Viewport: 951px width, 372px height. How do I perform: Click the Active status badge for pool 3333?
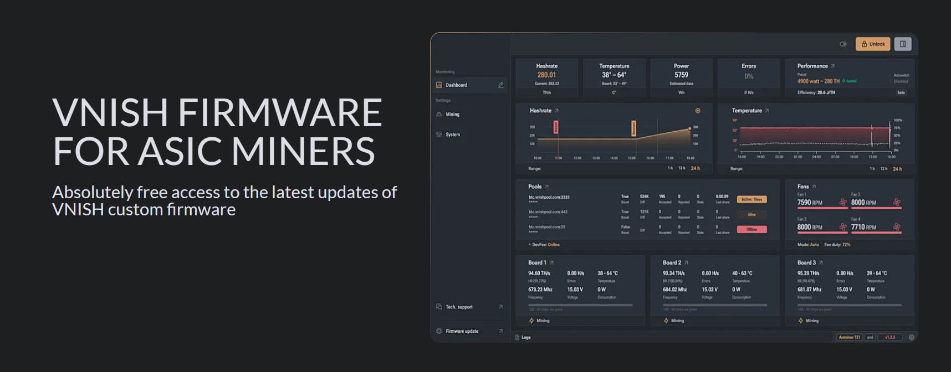tap(751, 199)
